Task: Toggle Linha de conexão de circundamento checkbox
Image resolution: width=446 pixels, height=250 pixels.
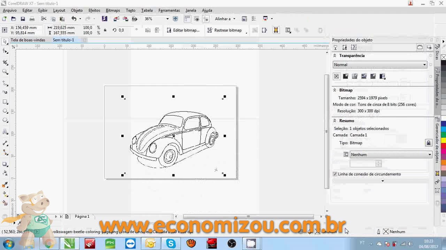Action: 335,174
